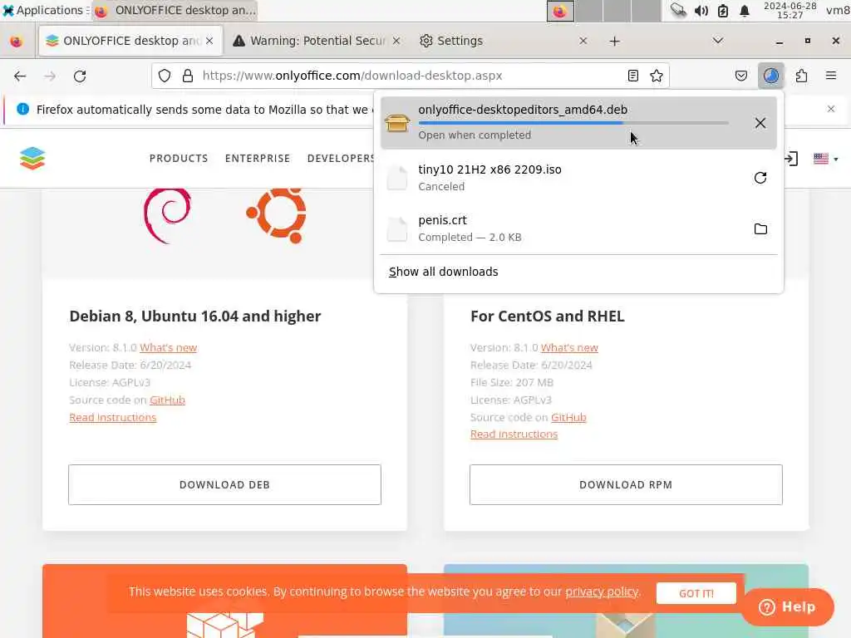Open the Firefox View pinned icon
The width and height of the screenshot is (851, 638).
coord(17,42)
